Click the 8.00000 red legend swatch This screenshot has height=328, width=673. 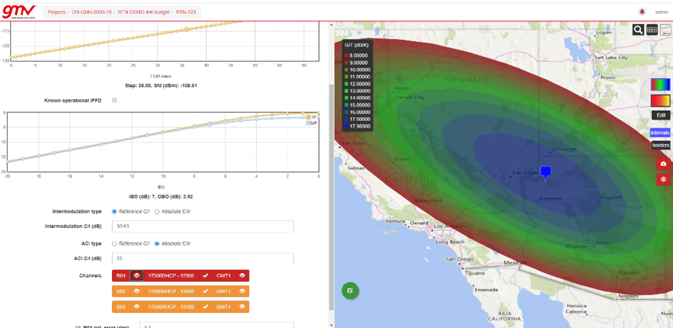point(346,56)
